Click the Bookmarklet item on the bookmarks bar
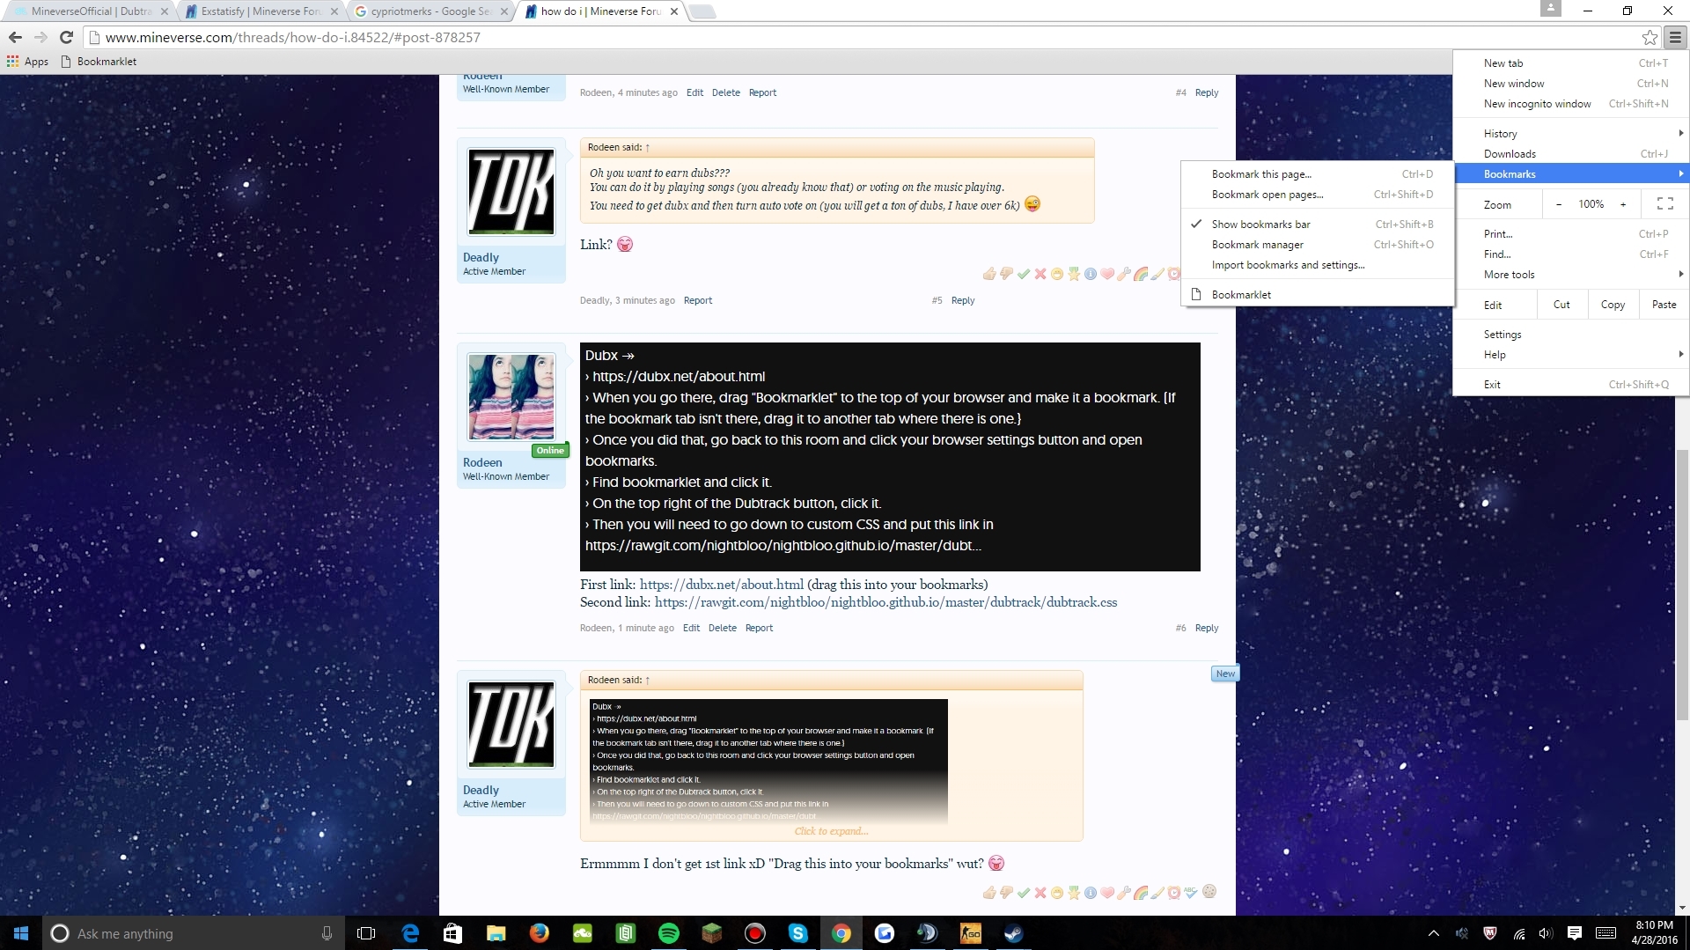 coord(99,62)
